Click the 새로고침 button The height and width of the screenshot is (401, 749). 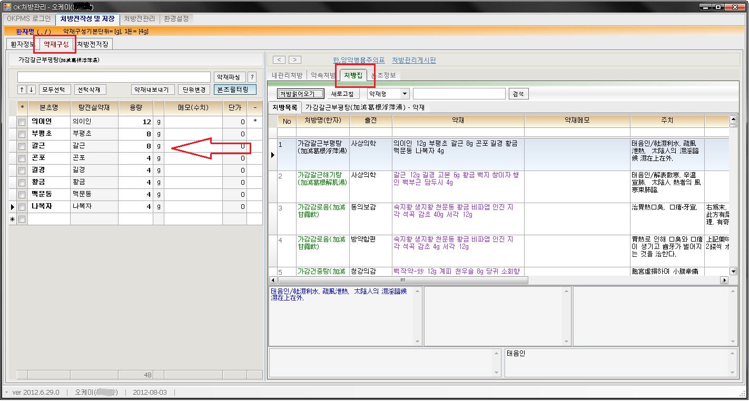tap(343, 94)
